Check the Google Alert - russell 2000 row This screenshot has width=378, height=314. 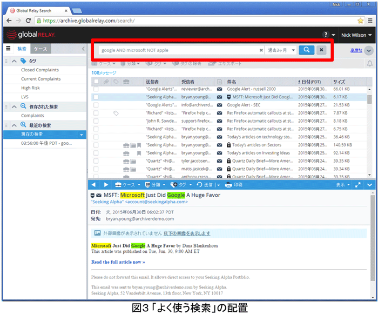(96, 89)
